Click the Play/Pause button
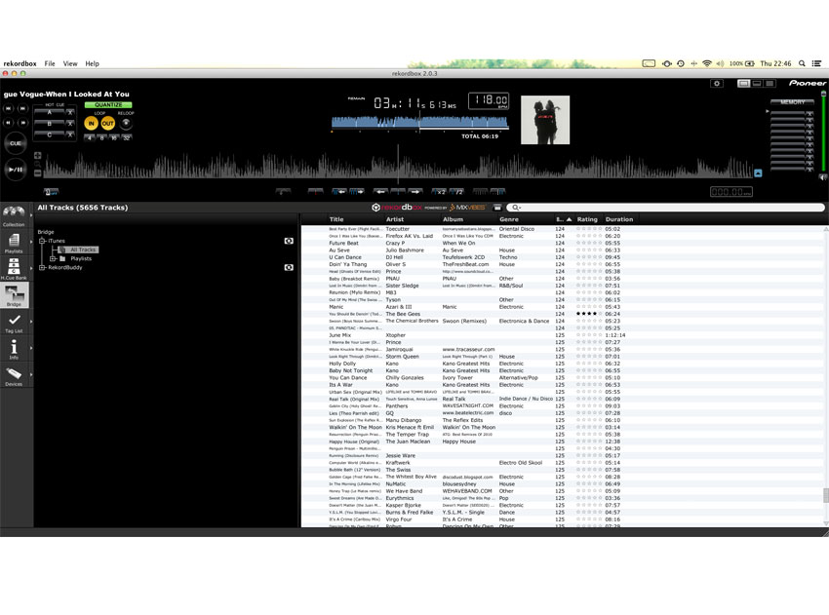The height and width of the screenshot is (615, 829). point(16,170)
